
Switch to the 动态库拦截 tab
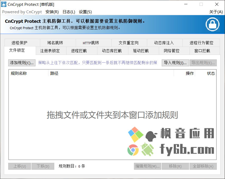click(113, 51)
